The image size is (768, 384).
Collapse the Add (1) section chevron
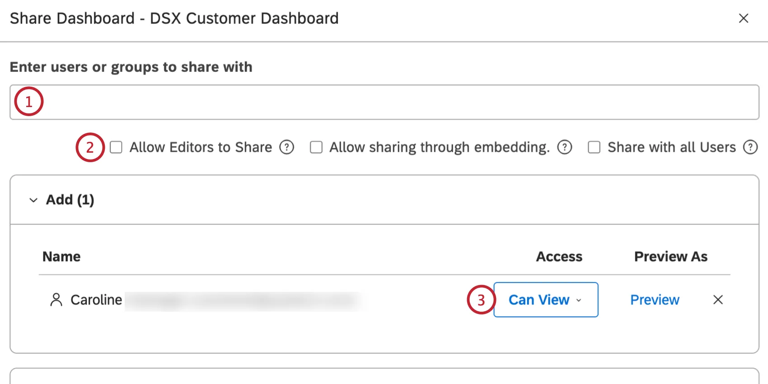coord(33,200)
